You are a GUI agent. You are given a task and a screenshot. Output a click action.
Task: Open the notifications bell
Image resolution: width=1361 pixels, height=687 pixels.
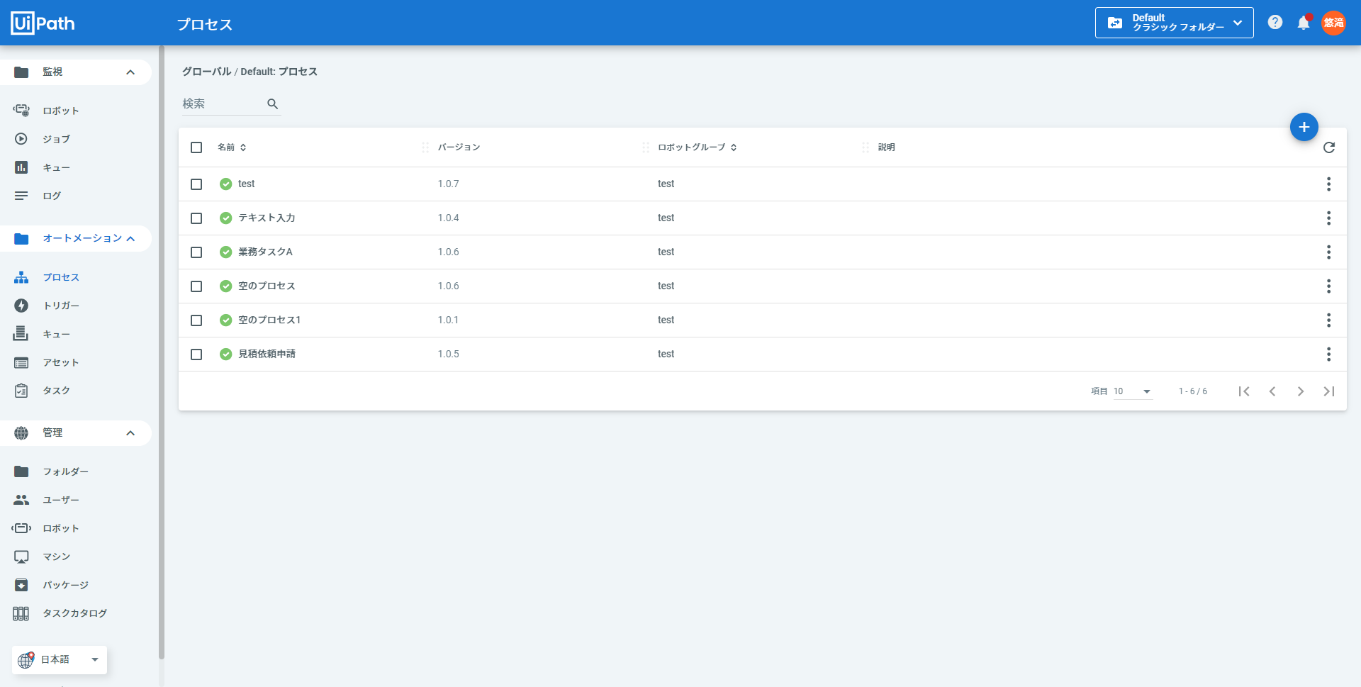click(1303, 23)
